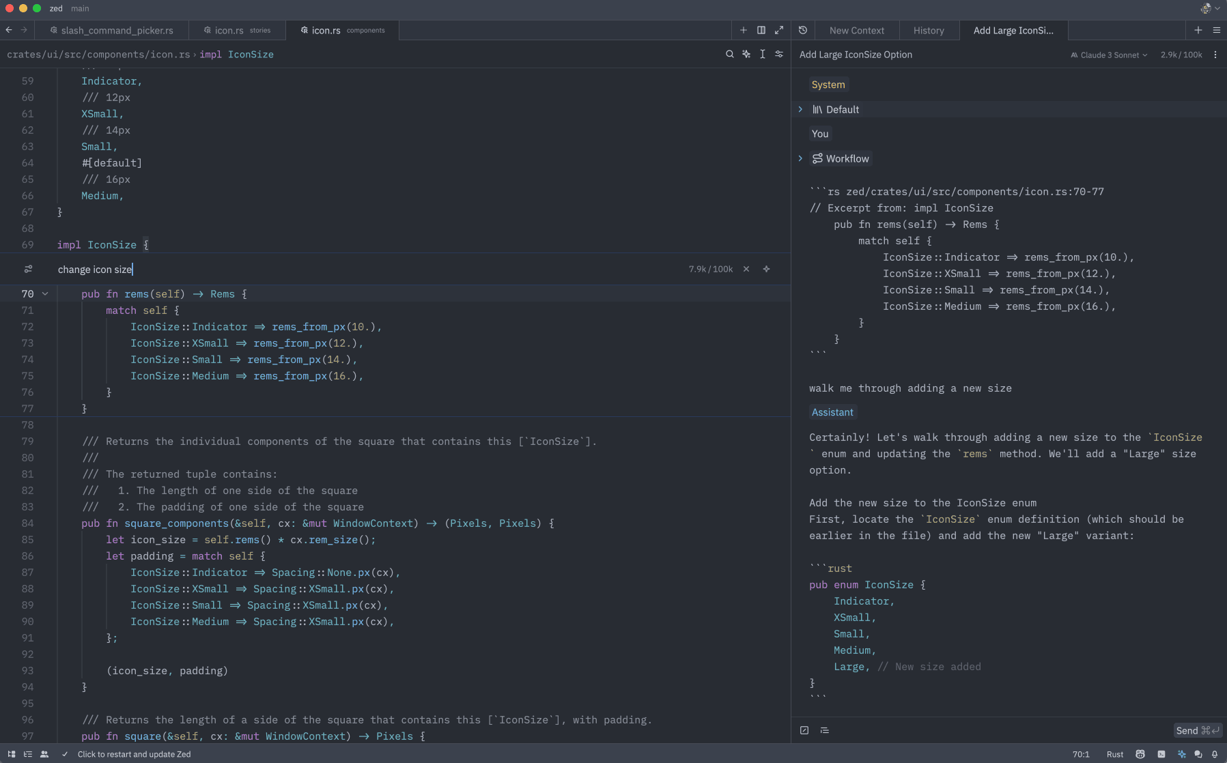Navigate back with the left arrow
This screenshot has width=1227, height=763.
click(9, 30)
